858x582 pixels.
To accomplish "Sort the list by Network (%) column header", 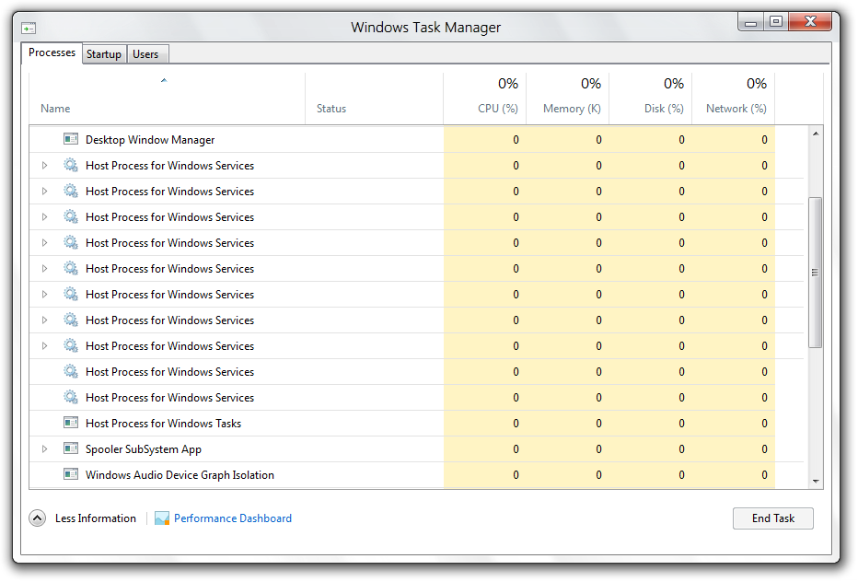I will click(736, 108).
